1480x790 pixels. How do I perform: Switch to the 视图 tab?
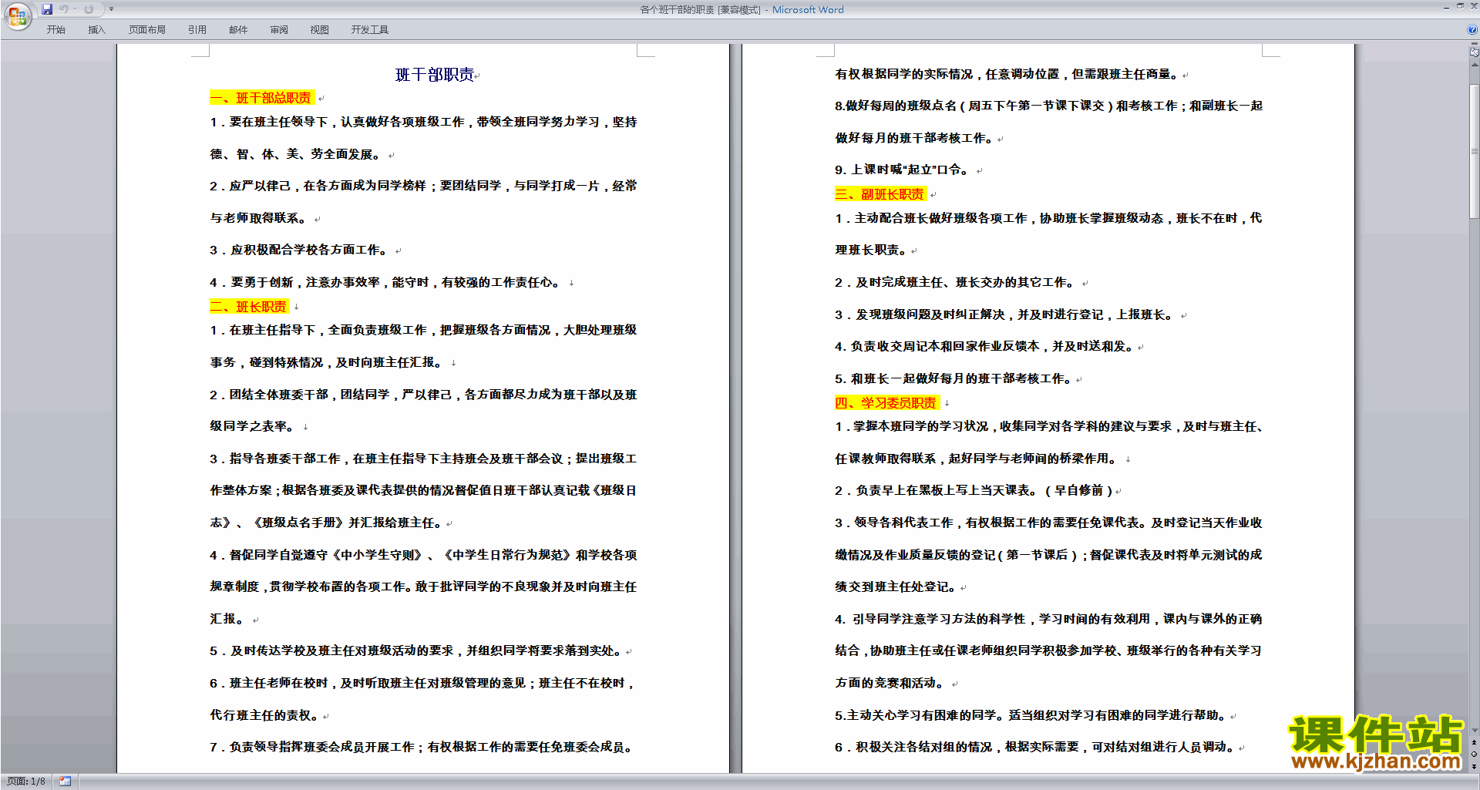(320, 30)
